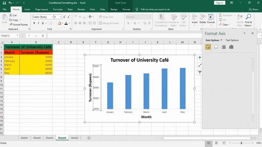Select Effects pentagon icon in Format Axis

click(x=216, y=47)
